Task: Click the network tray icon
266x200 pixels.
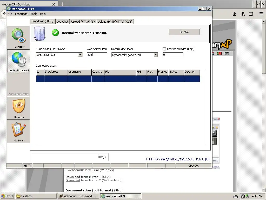Action: coord(248,196)
